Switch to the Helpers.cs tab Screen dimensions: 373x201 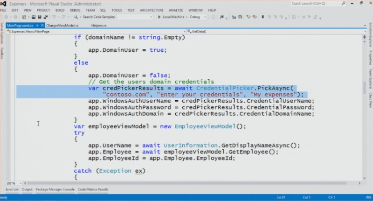99,26
